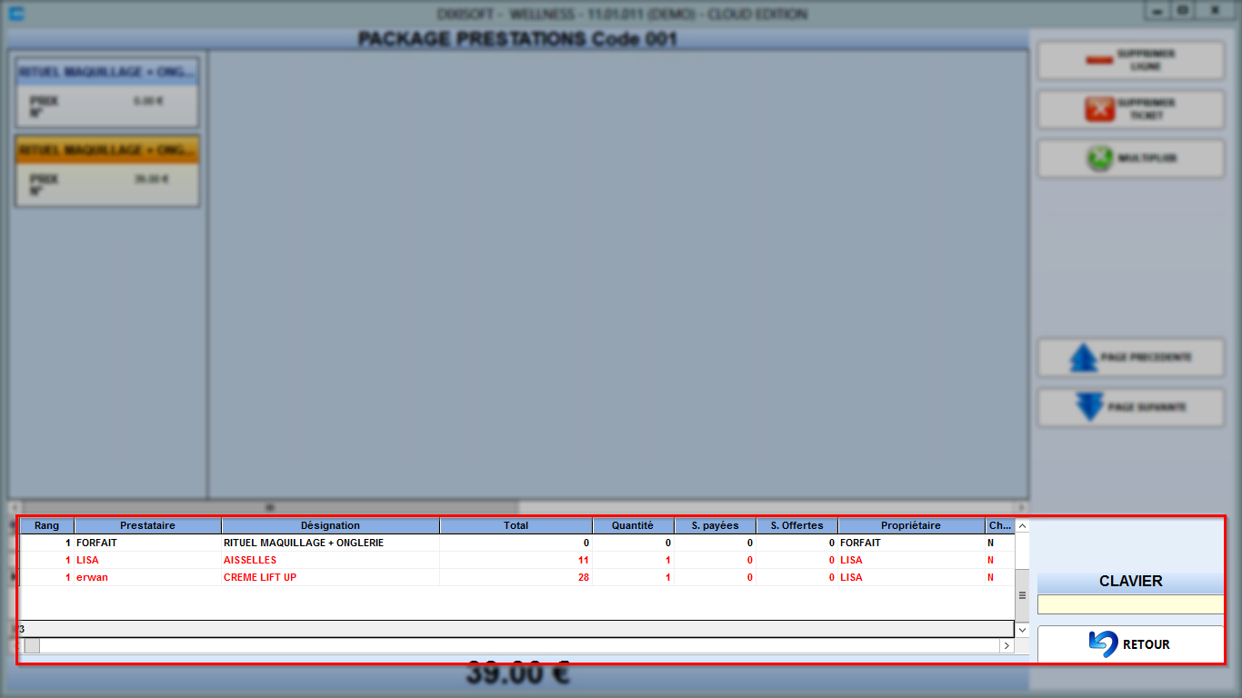Image resolution: width=1242 pixels, height=698 pixels.
Task: Go to PAGE PRECEDENTE with the up arrow
Action: point(1131,357)
